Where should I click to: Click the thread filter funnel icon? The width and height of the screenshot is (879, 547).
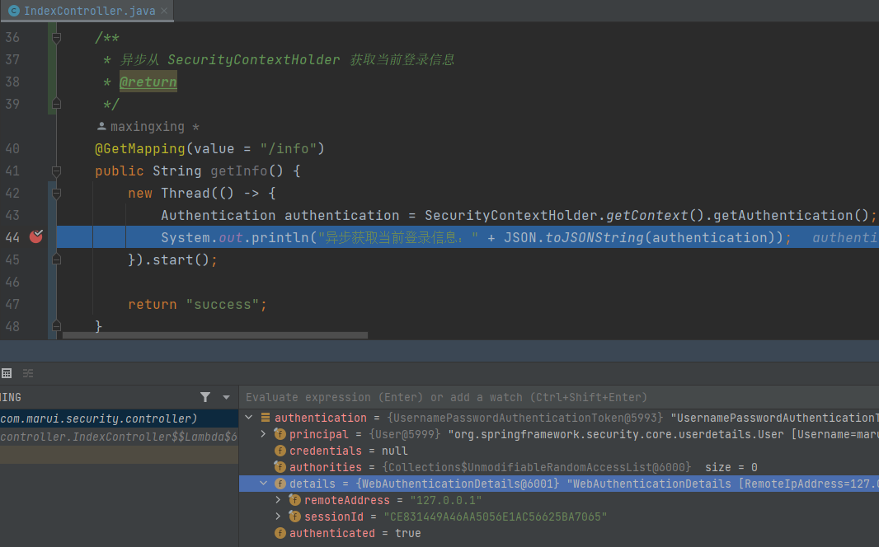[x=205, y=397]
